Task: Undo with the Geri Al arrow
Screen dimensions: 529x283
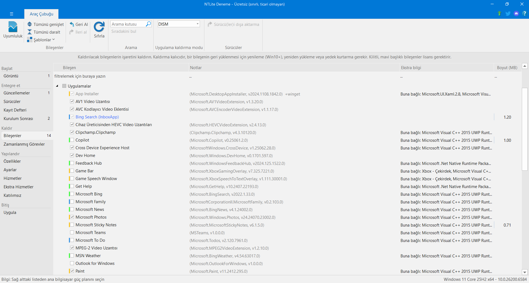Action: tap(72, 24)
